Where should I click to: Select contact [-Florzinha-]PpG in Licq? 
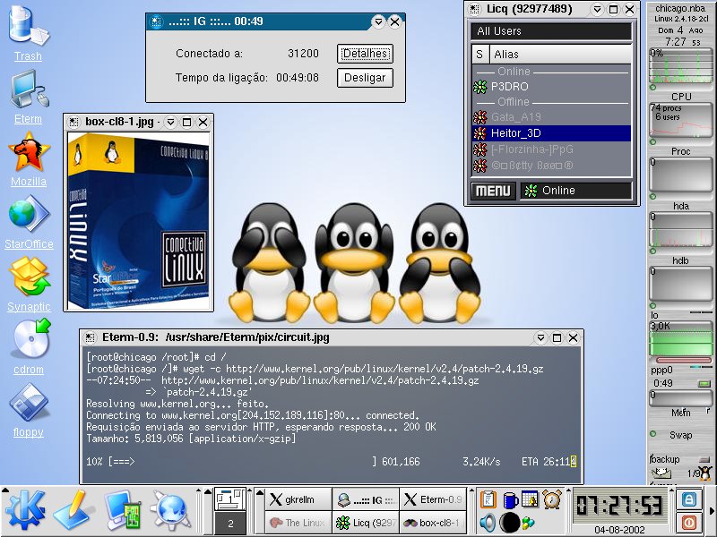[551, 149]
